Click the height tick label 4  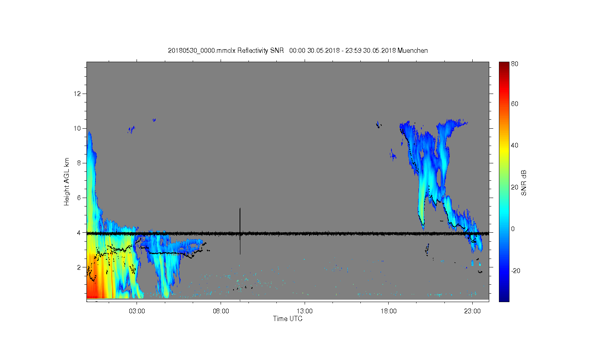click(x=79, y=232)
